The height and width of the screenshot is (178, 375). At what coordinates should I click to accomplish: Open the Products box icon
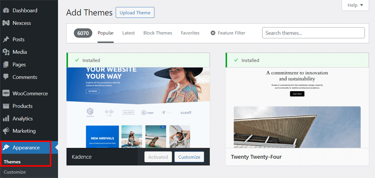point(6,106)
